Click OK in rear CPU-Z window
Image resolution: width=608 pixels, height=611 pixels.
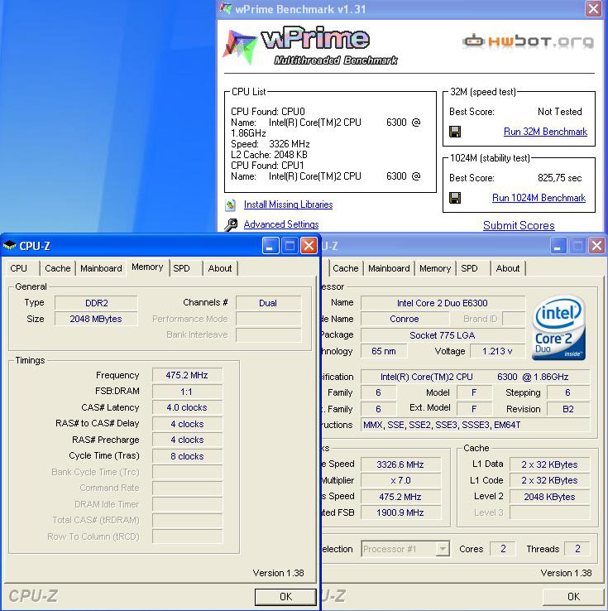(x=573, y=597)
